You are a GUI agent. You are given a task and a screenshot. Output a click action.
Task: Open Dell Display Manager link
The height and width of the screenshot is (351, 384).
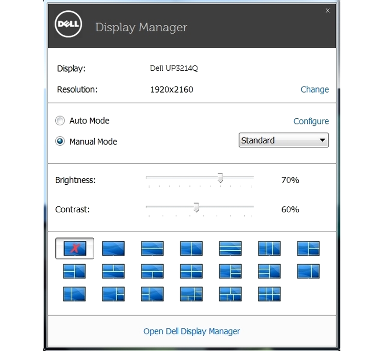(191, 332)
